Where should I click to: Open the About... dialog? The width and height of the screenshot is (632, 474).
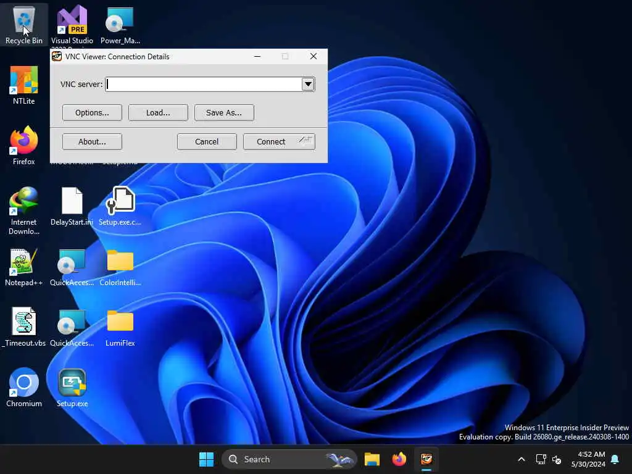pos(92,141)
